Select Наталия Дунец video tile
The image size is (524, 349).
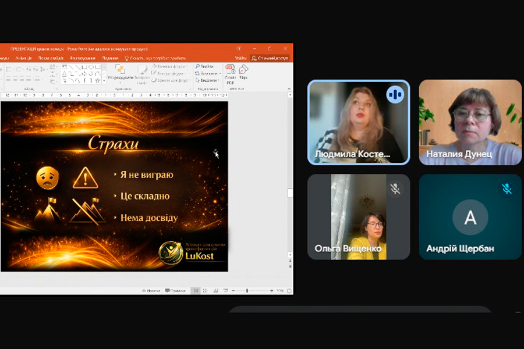(x=470, y=122)
